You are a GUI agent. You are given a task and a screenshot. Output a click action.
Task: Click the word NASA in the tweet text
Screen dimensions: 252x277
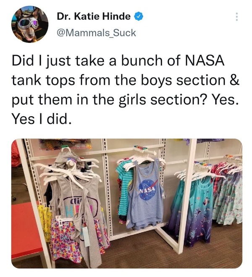click(x=204, y=60)
